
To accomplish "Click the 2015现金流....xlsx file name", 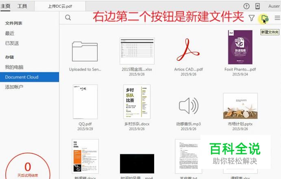I will point(137,69).
